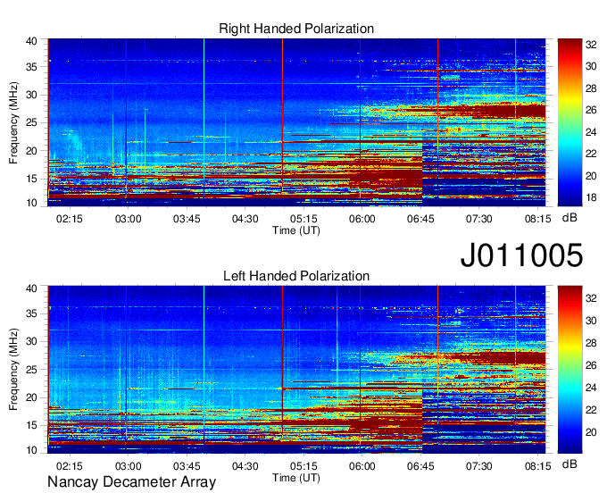Click the 06:00 time tick on bottom plot
Viewport: 607px width, 493px height.
point(362,466)
